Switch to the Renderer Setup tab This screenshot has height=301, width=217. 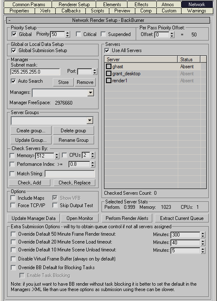[x=74, y=4]
